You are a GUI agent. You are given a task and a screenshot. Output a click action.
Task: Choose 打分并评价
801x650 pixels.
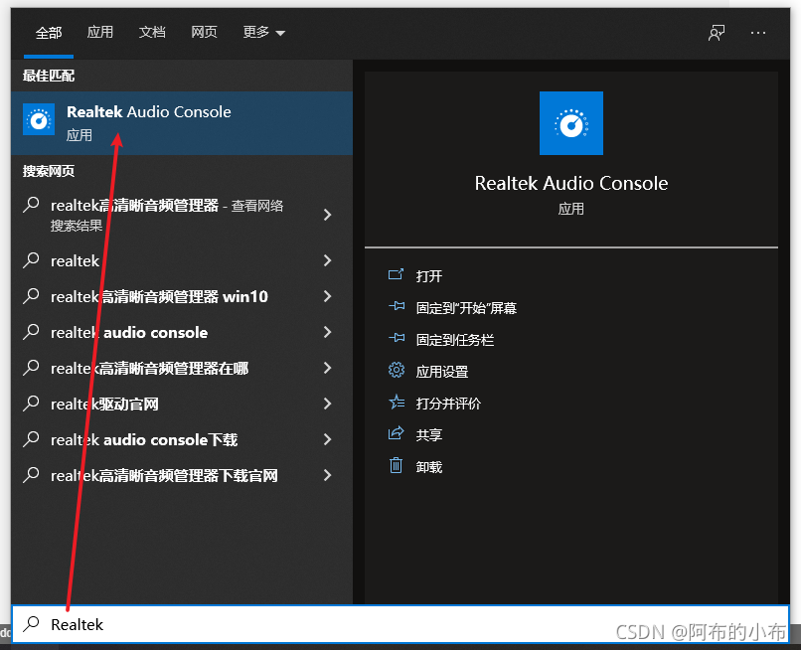pos(448,404)
